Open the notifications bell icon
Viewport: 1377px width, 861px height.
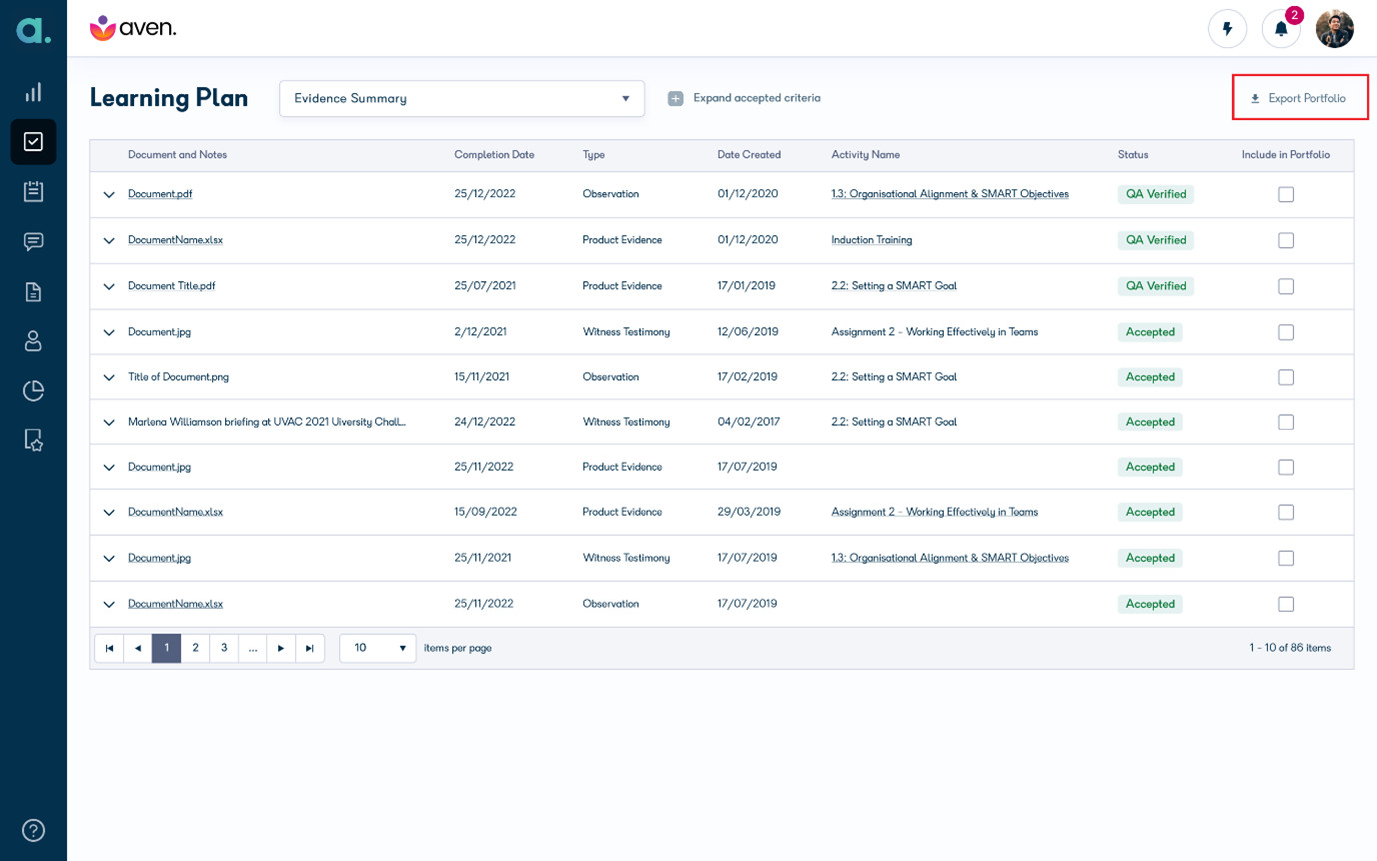pyautogui.click(x=1281, y=29)
